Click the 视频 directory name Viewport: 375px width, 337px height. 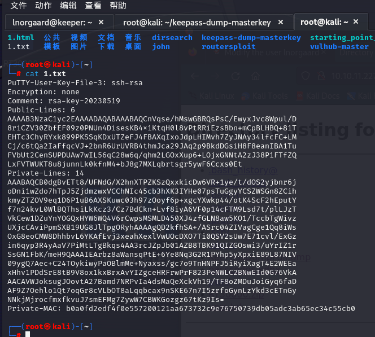pos(79,37)
